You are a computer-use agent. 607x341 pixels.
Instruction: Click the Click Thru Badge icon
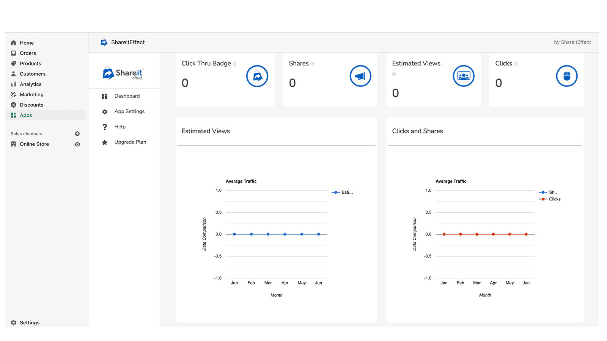(x=257, y=76)
